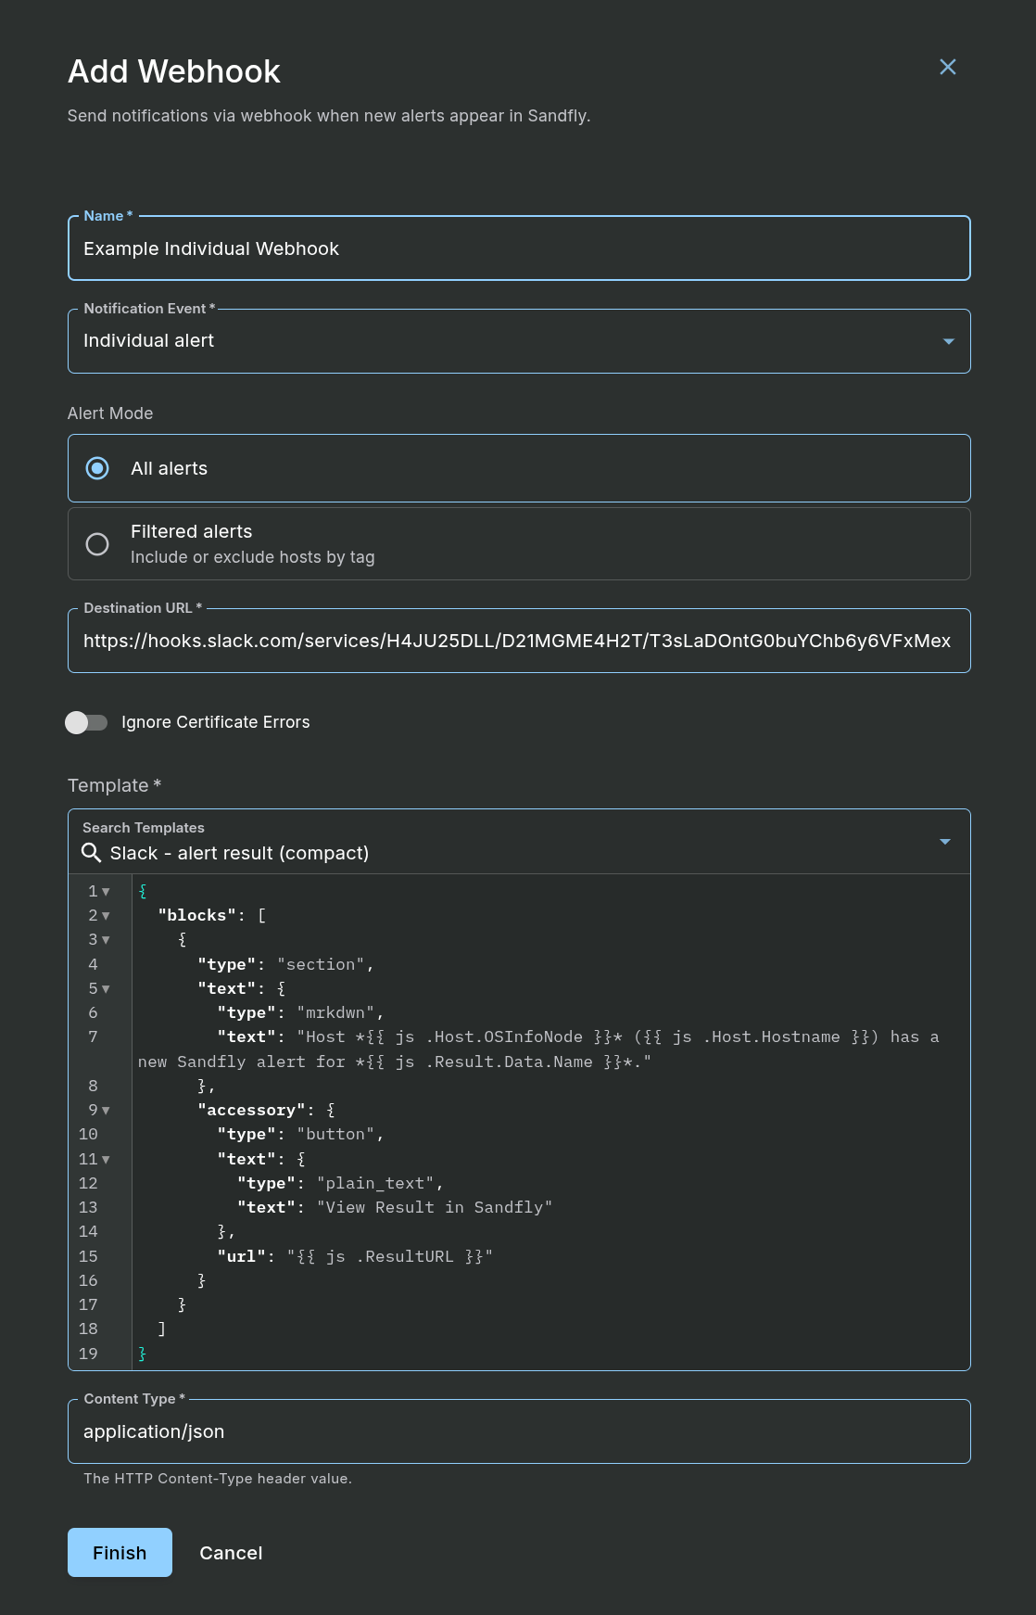The height and width of the screenshot is (1615, 1036).
Task: Collapse the "blocks" fold arrow on line 2
Action: 106,916
